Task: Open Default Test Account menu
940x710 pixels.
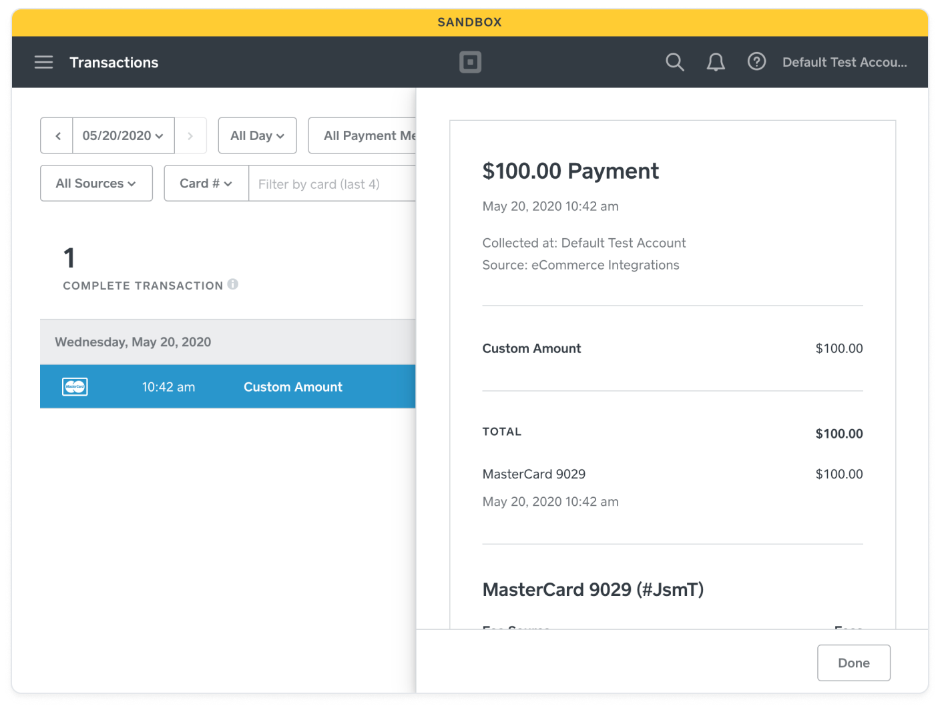Action: click(x=845, y=62)
